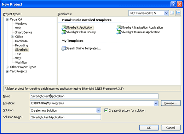The height and width of the screenshot is (134, 184).
Task: Select Silverlight project type
Action: pyautogui.click(x=22, y=50)
